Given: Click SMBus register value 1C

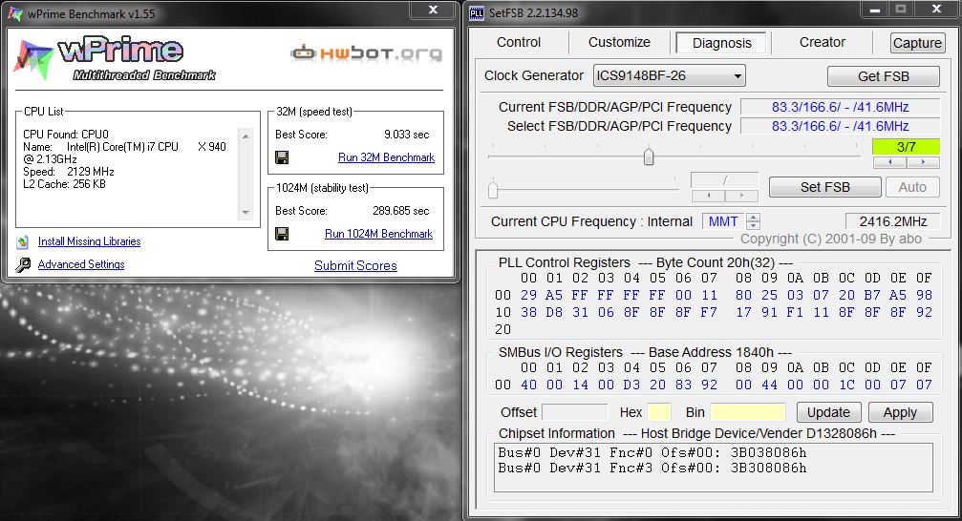Looking at the screenshot, I should [x=846, y=385].
